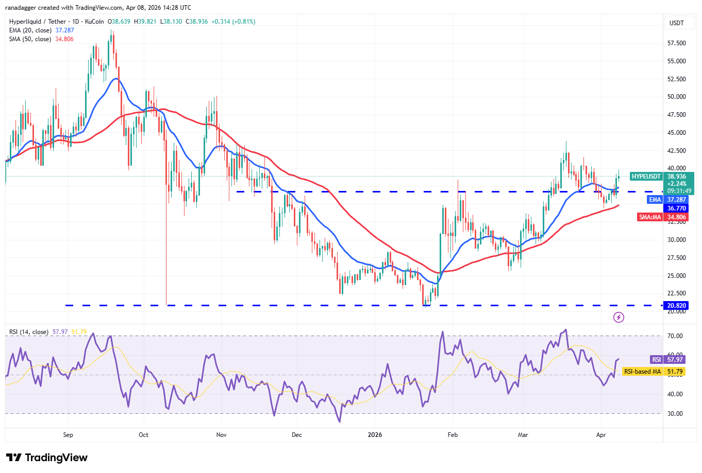702x473 pixels.
Task: Click the 2026 label on the time axis
Action: [374, 435]
